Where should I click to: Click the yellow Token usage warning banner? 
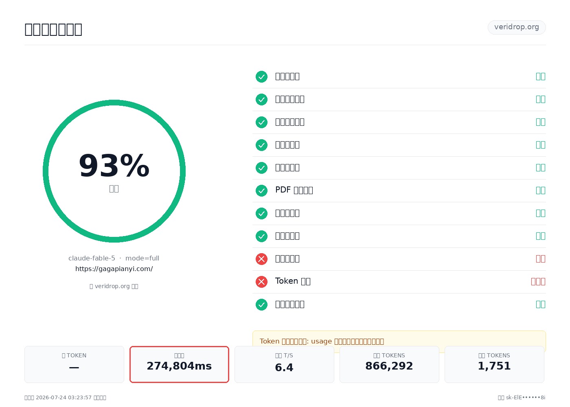pos(399,341)
